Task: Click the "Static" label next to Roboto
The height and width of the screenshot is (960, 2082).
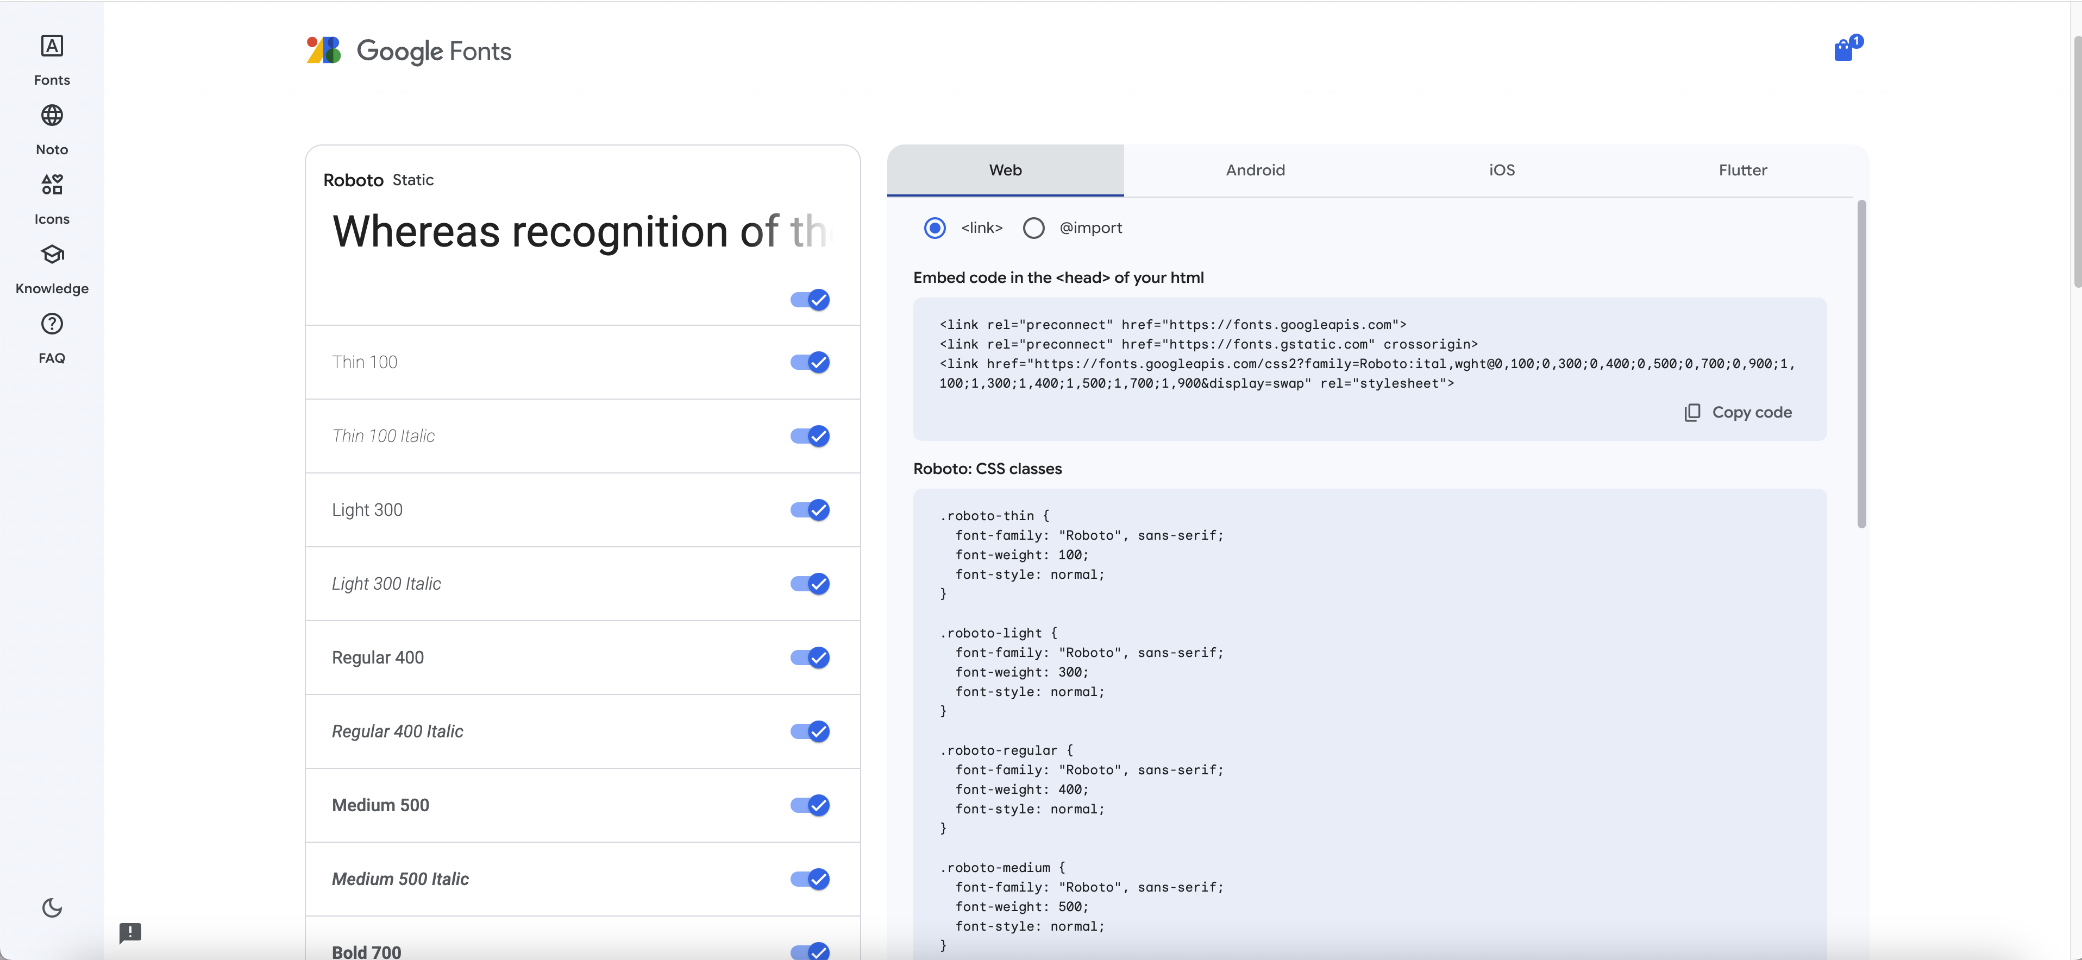Action: [x=413, y=180]
